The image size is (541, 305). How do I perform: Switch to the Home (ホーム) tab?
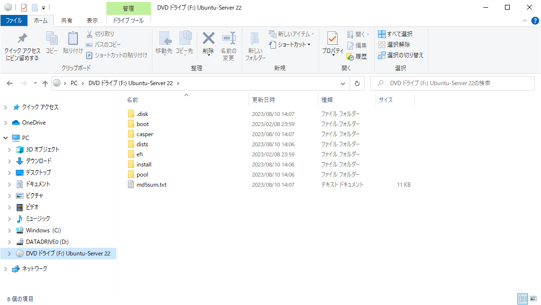[40, 21]
